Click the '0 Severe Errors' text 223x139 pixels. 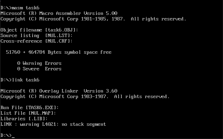click(x=39, y=69)
